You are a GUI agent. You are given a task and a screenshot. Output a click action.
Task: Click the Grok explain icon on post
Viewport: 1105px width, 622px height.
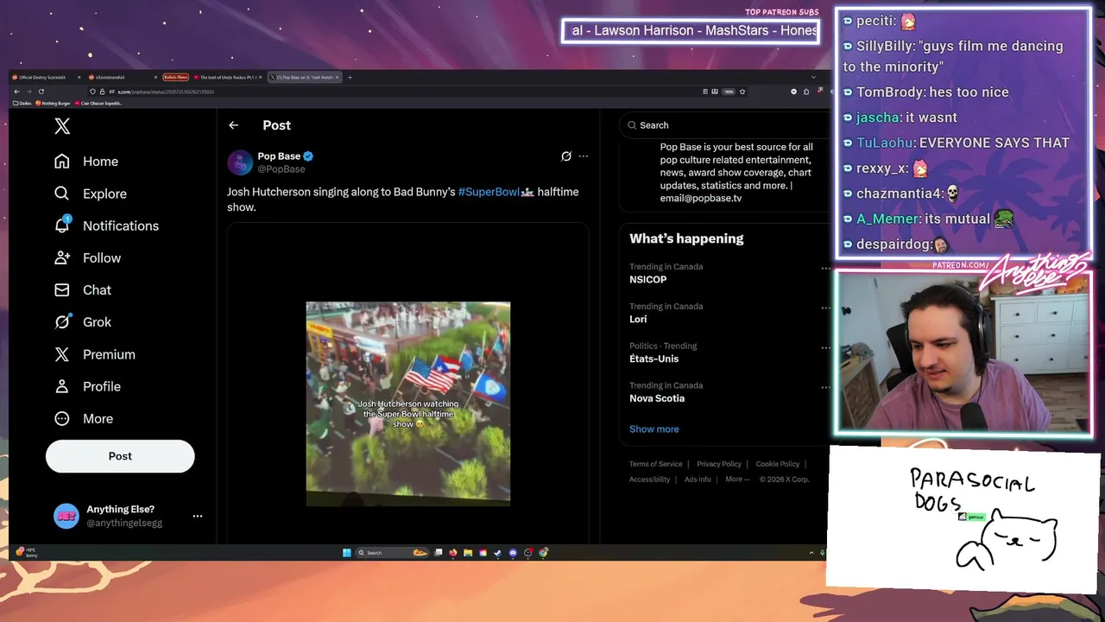click(x=566, y=156)
